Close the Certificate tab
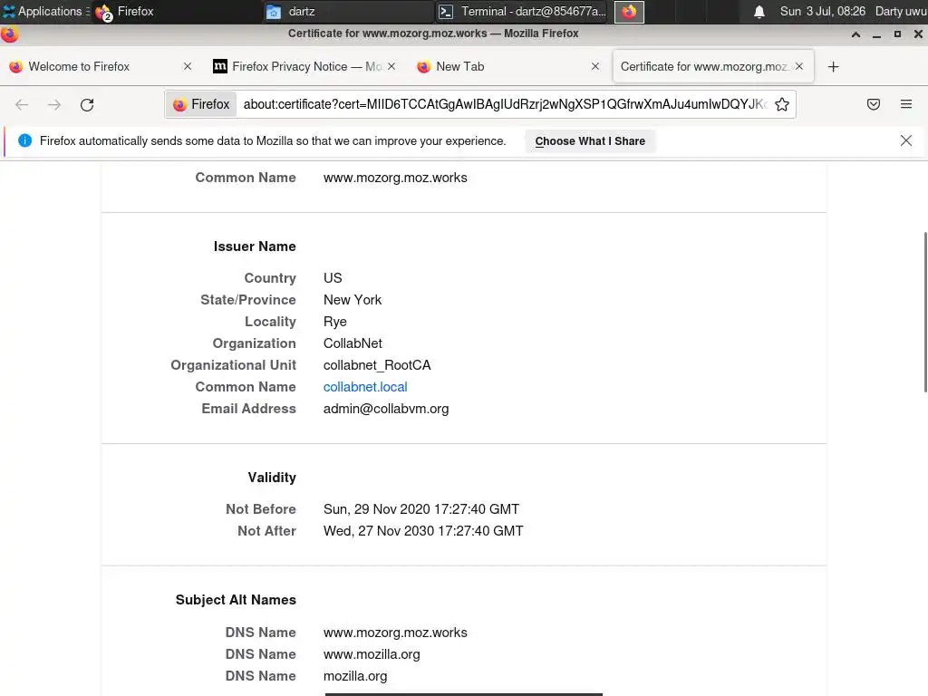928x696 pixels. point(799,66)
